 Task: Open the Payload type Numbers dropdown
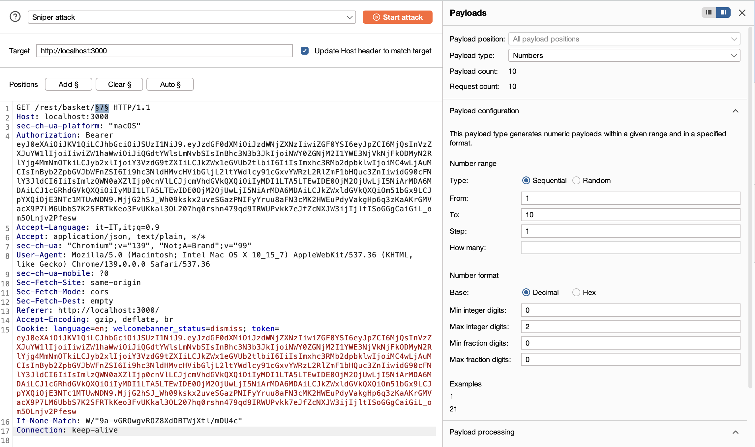[624, 55]
